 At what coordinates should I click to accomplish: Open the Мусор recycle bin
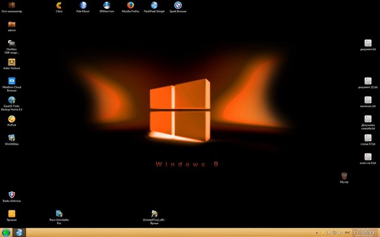click(x=344, y=178)
